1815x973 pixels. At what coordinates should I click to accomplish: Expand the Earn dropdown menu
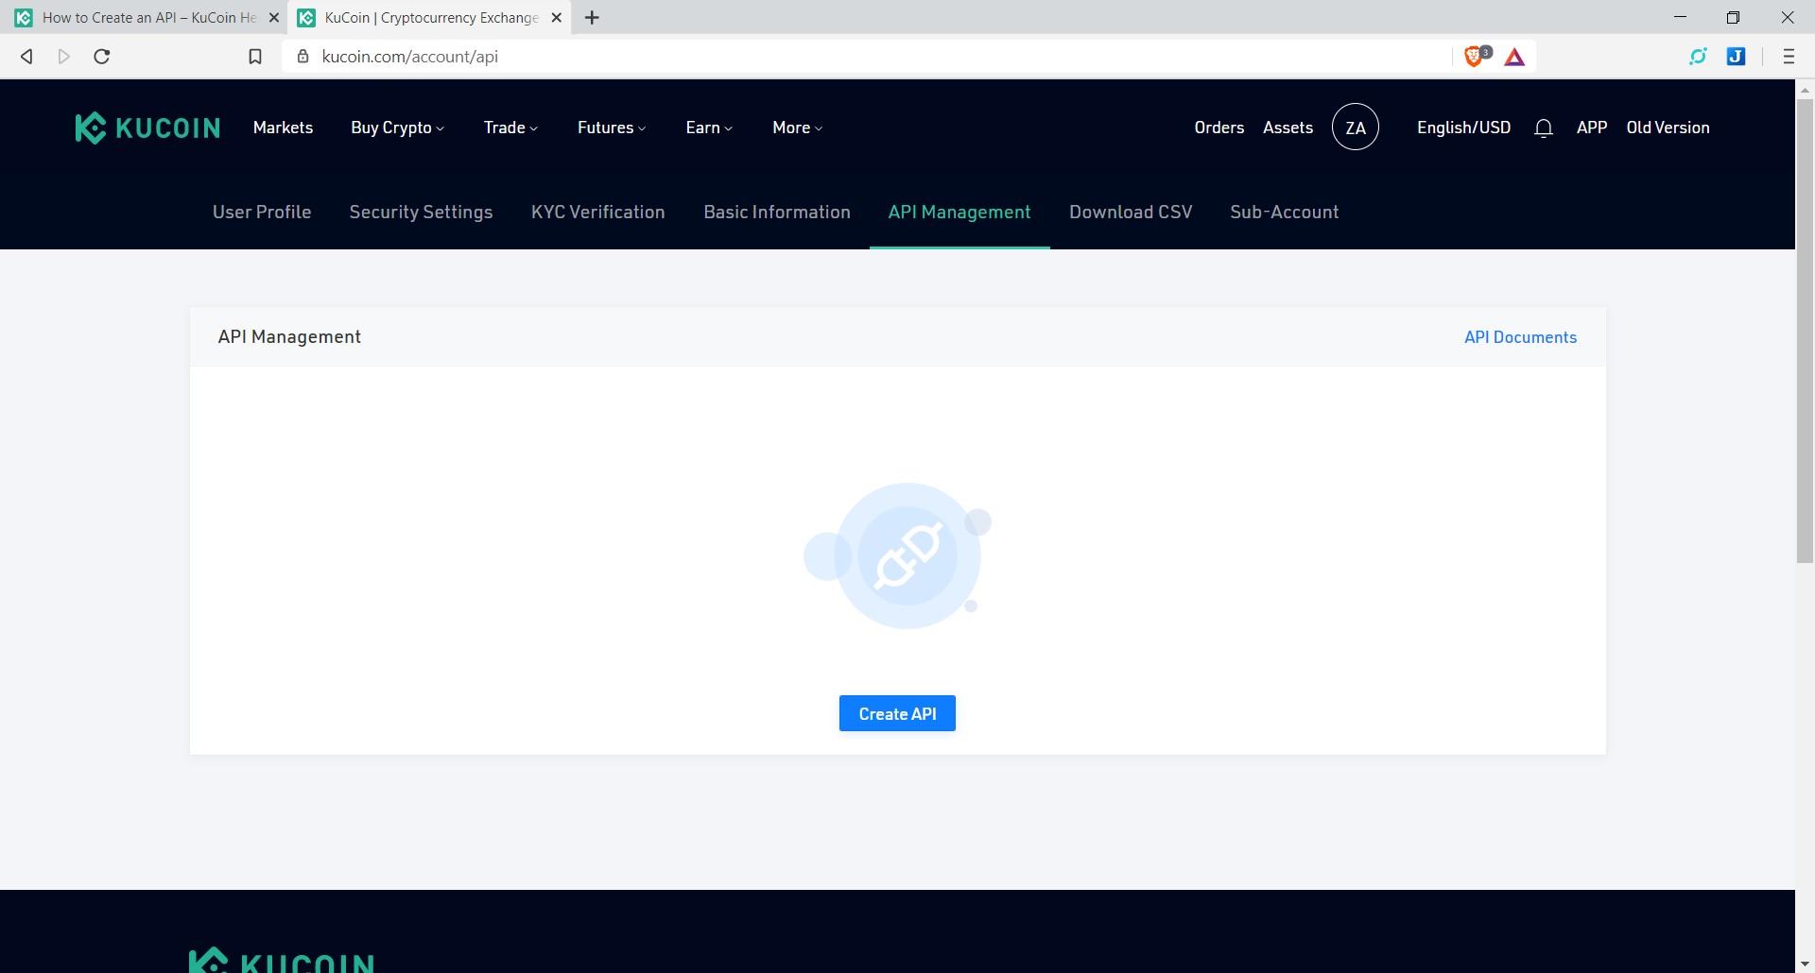pos(709,128)
